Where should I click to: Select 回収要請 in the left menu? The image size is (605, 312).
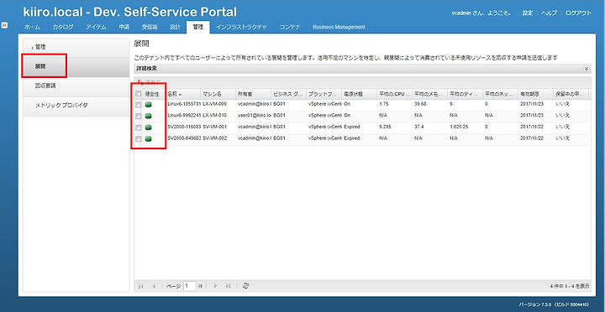[x=76, y=86]
